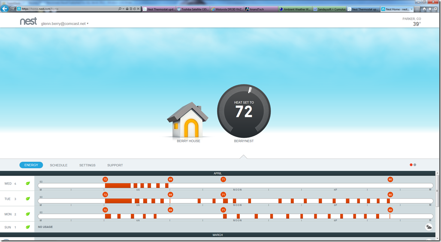Click the long early-morning heating block on Tue 3
Image resolution: width=441 pixels, height=242 pixels.
(118, 201)
